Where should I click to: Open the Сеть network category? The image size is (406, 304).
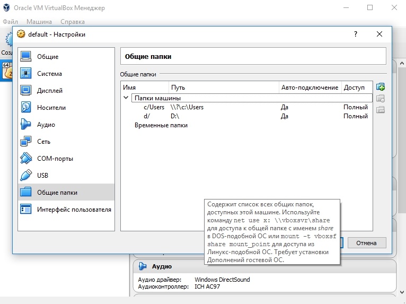click(66, 142)
